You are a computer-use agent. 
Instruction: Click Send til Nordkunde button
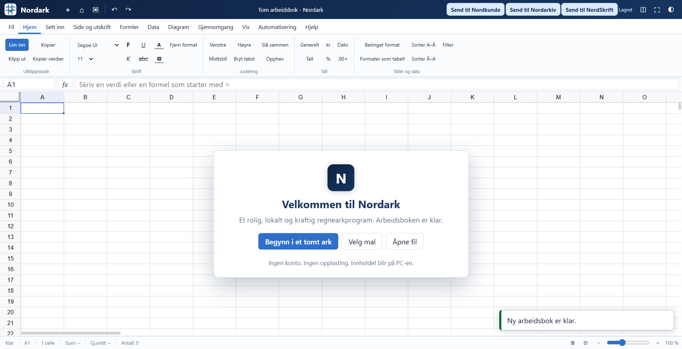(x=476, y=10)
